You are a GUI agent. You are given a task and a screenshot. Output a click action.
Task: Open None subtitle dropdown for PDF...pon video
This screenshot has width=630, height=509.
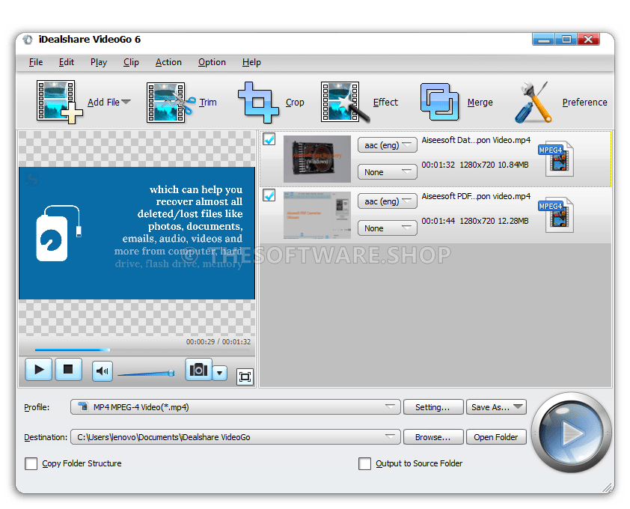point(388,228)
